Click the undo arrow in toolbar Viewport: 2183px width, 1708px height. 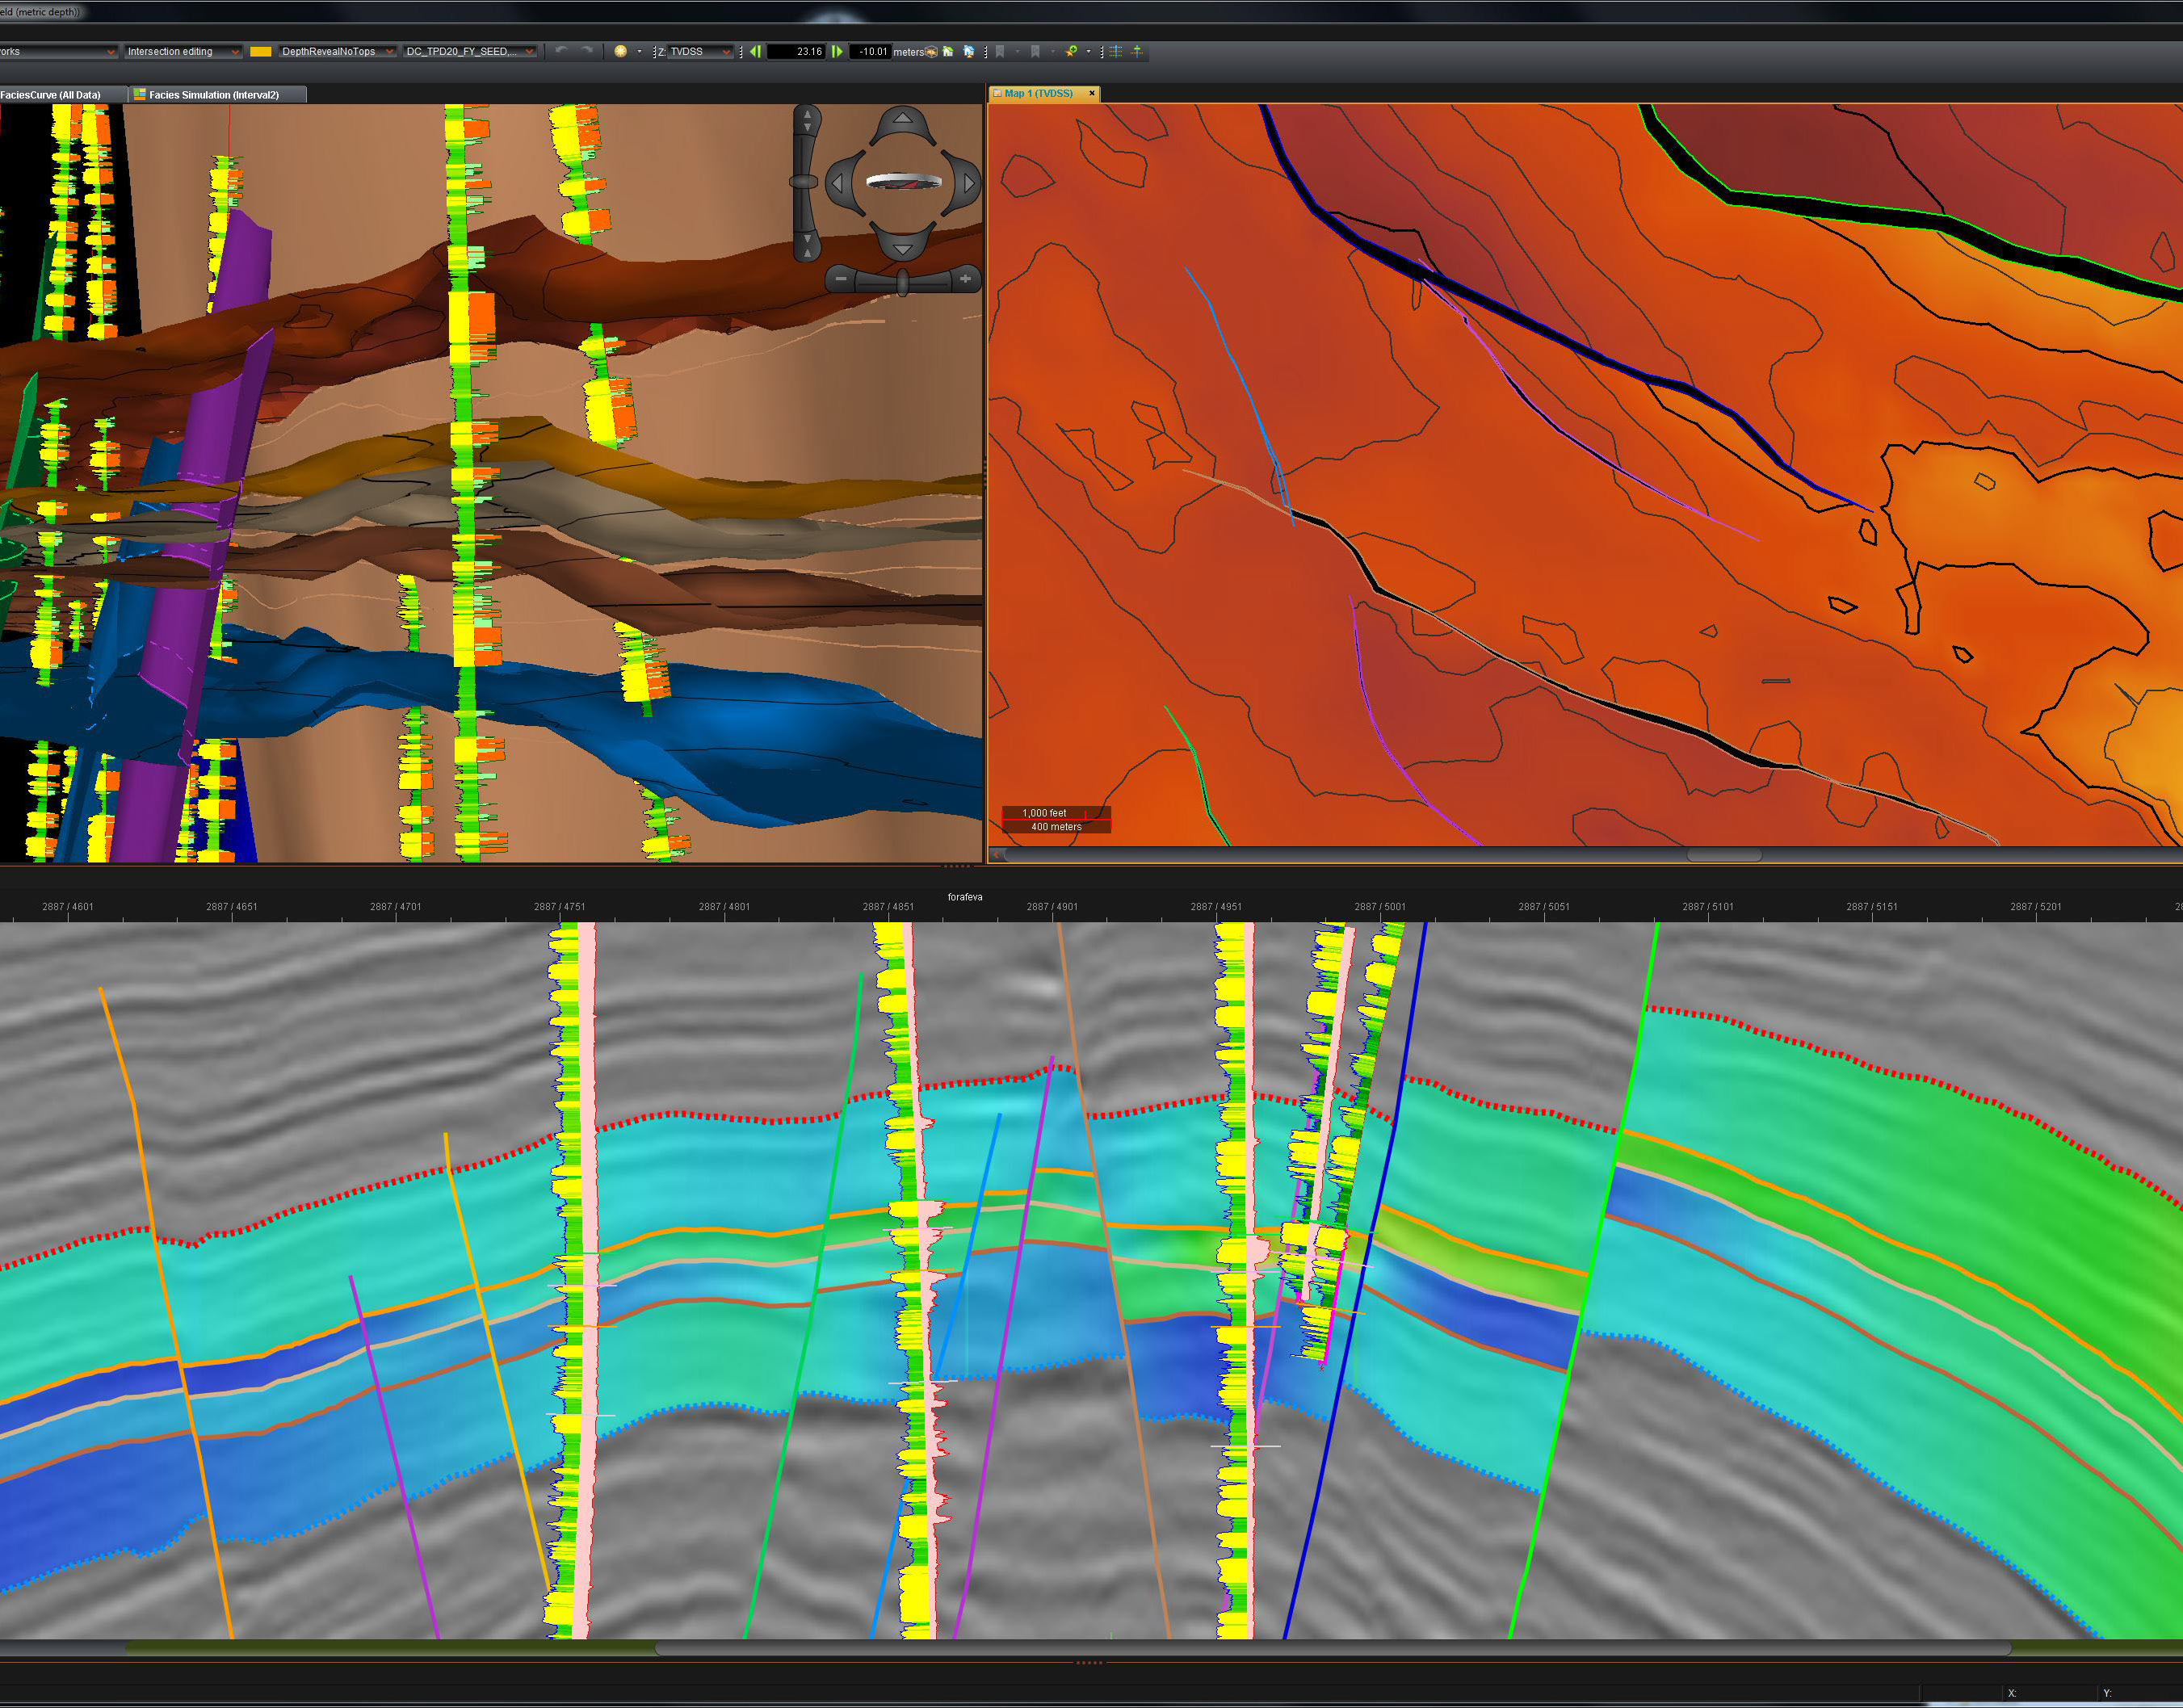click(562, 51)
